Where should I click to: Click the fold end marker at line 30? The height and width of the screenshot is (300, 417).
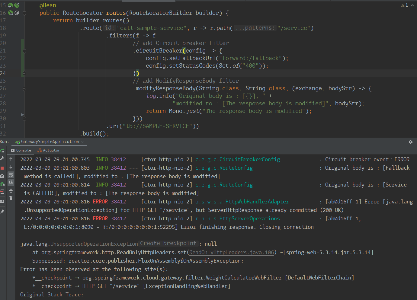tap(24, 119)
